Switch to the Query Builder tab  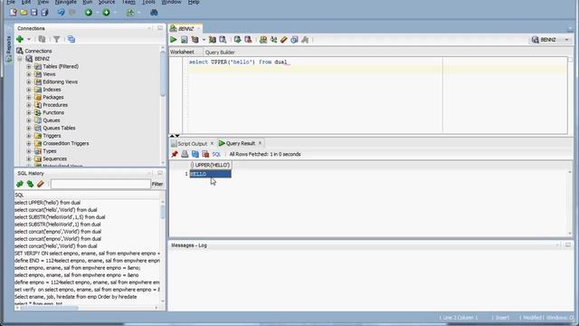220,53
